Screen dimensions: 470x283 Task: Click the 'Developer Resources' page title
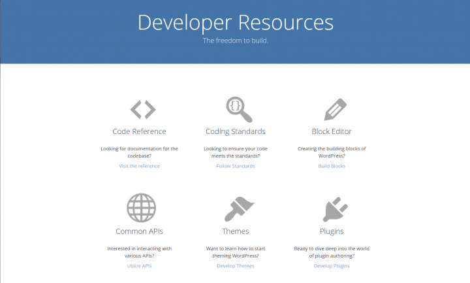[x=236, y=22]
